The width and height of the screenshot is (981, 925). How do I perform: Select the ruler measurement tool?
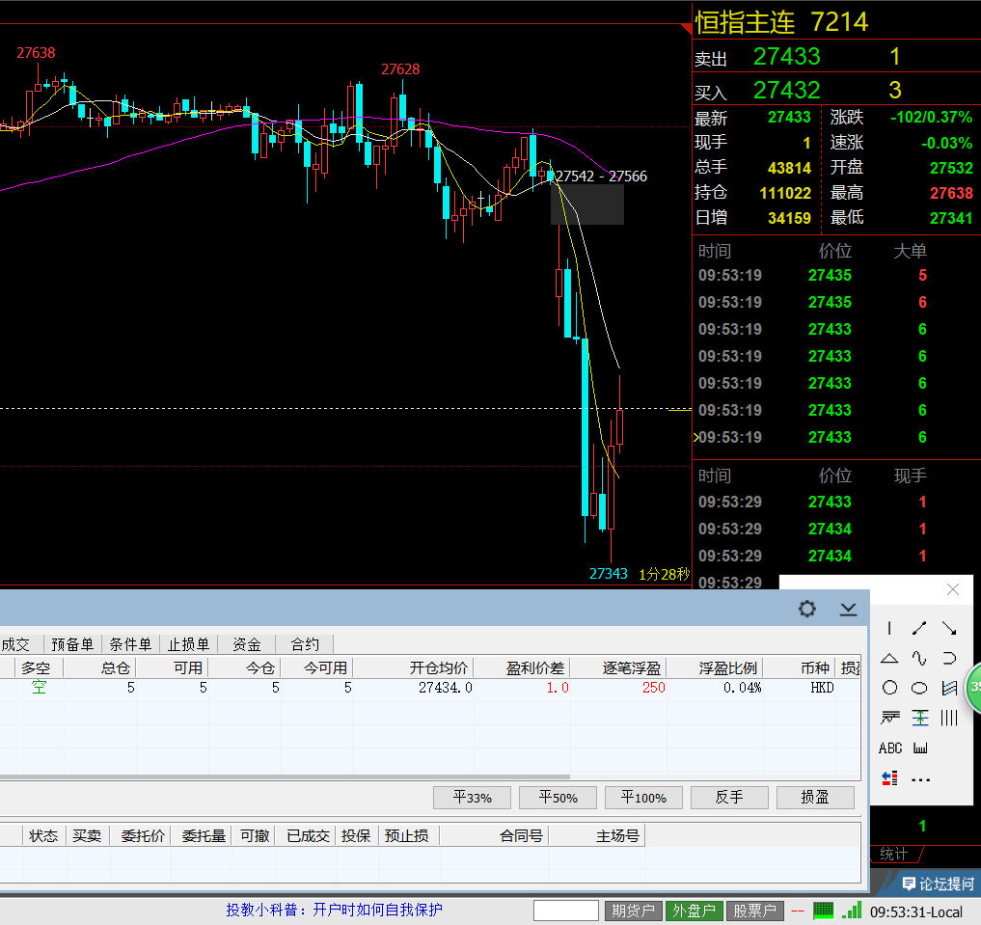tap(920, 748)
